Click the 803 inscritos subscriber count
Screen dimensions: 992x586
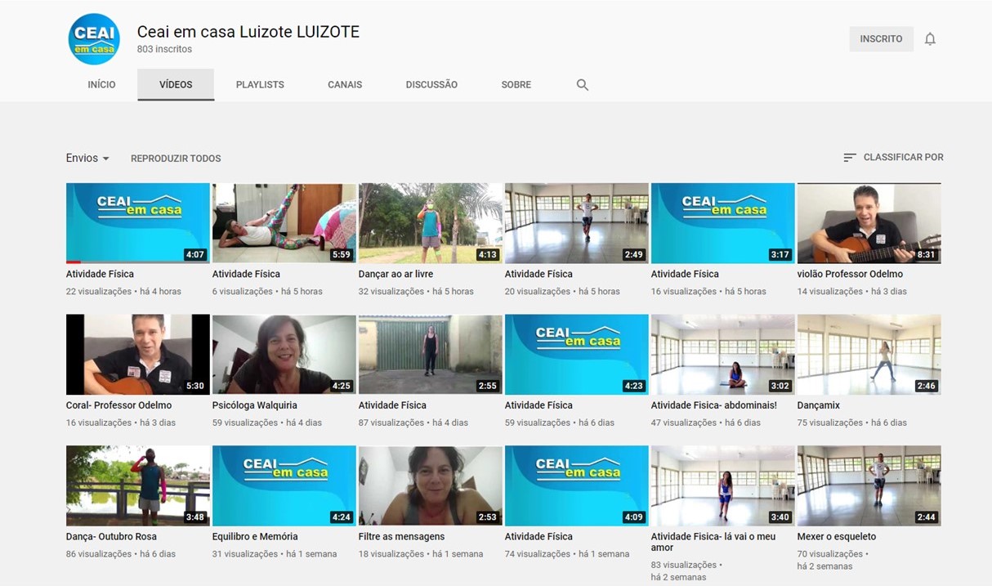tap(164, 49)
